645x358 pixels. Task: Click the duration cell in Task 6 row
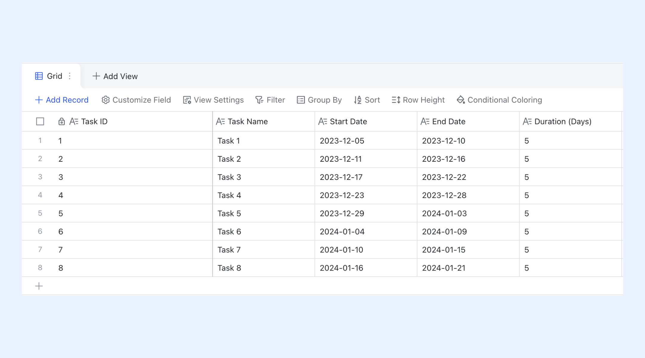(570, 232)
